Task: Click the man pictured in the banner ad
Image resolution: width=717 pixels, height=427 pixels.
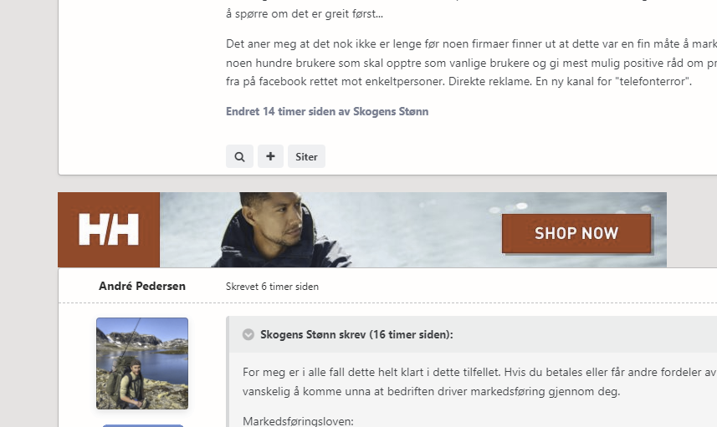Action: tap(268, 230)
